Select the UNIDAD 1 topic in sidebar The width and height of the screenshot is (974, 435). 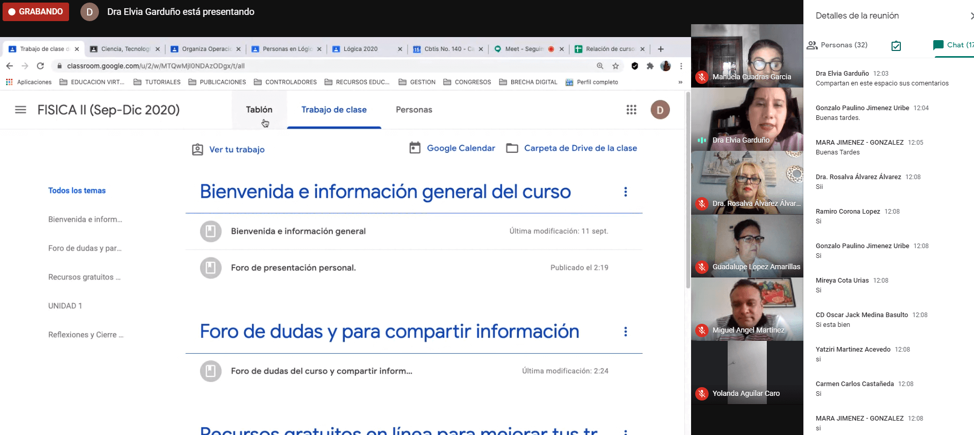pos(65,306)
